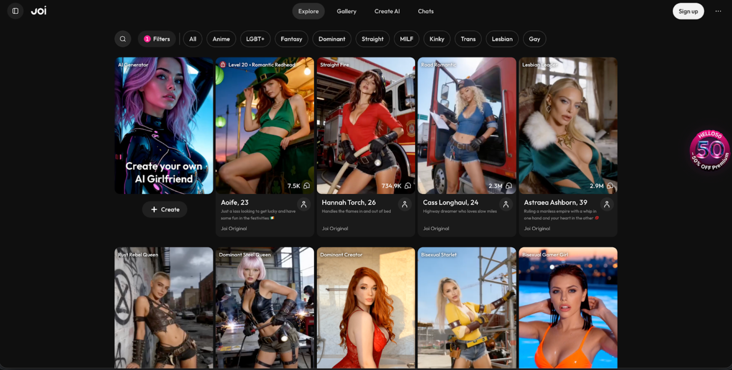Select the All category chip
Viewport: 732px width, 370px height.
coord(193,39)
